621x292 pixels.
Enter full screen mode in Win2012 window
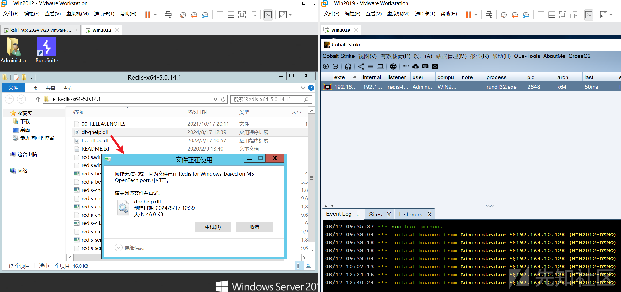[x=242, y=15]
